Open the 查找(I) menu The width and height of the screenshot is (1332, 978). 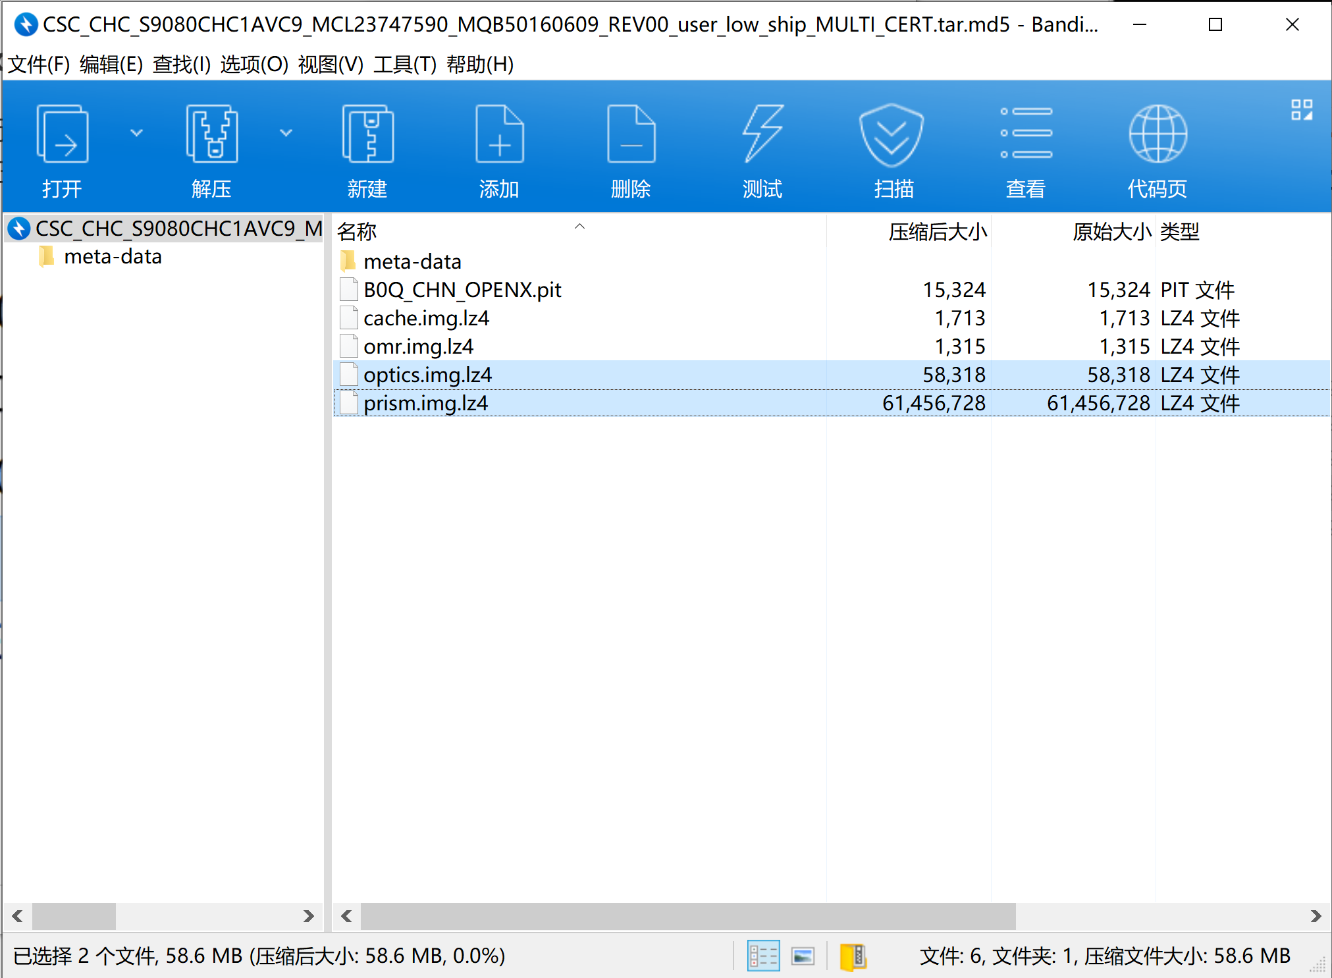pos(182,65)
